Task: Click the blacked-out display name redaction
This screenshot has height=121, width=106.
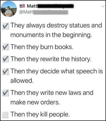Action: (x=56, y=6)
